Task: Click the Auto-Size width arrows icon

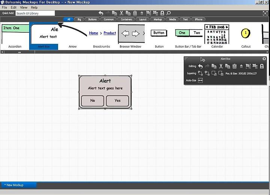Action: pos(200,80)
